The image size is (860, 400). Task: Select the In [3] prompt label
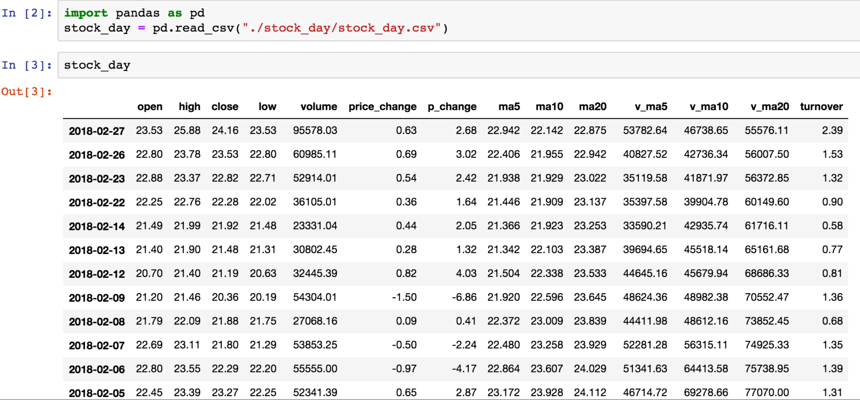(27, 65)
